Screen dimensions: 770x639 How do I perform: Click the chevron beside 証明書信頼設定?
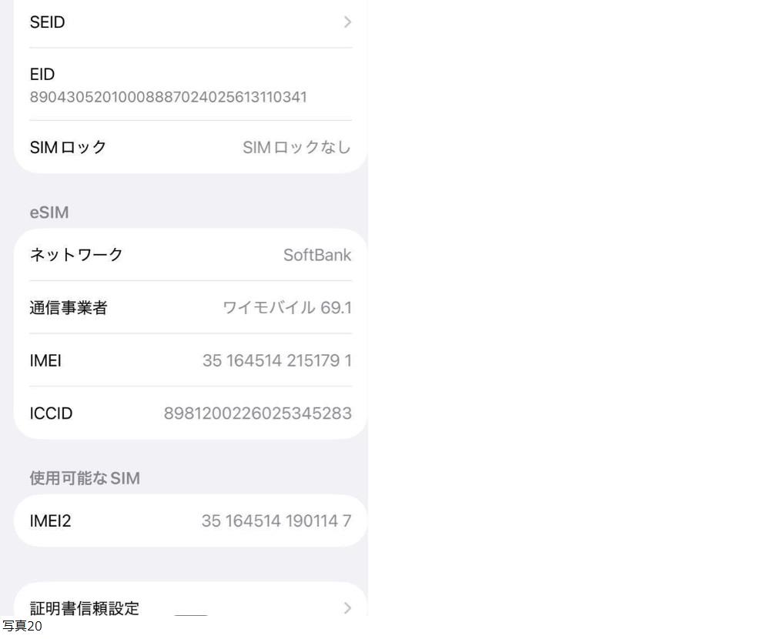pos(347,608)
